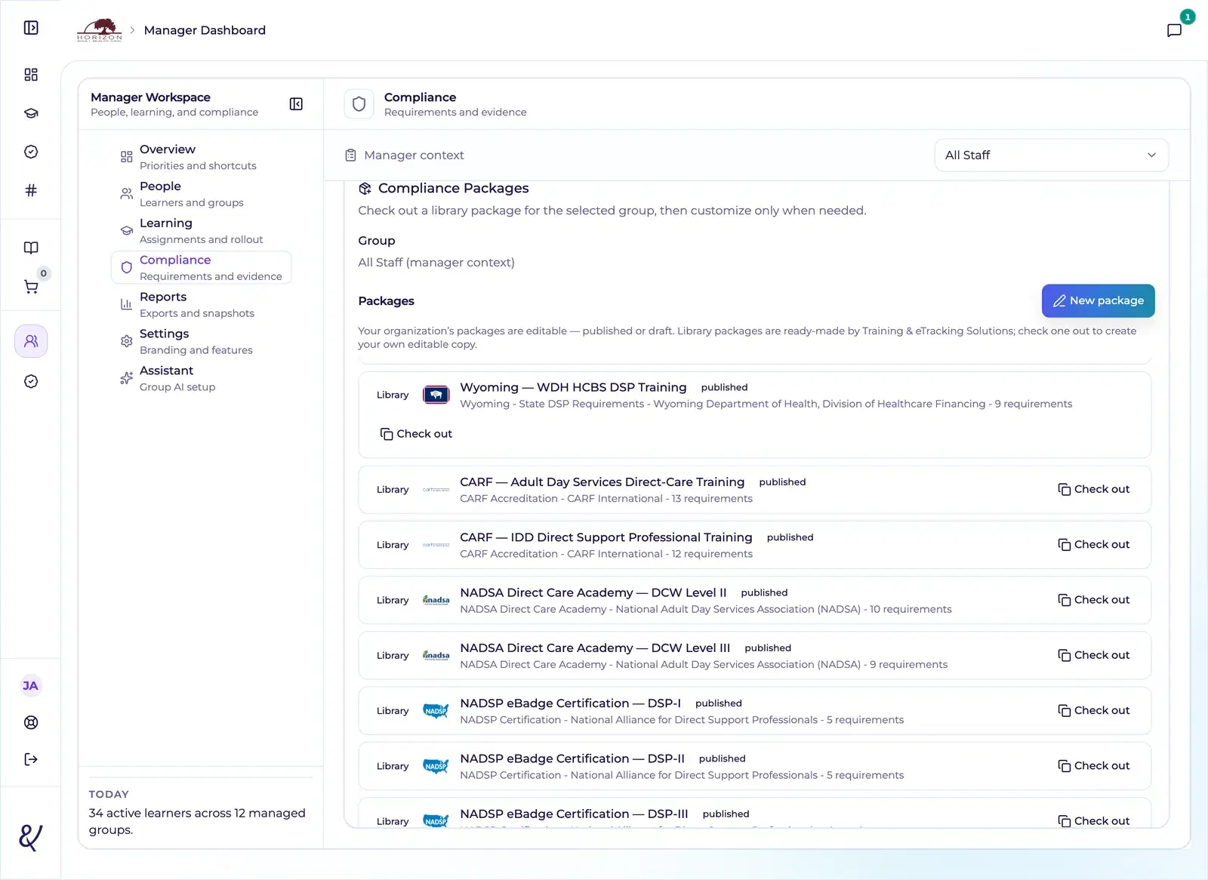Viewport: 1208px width, 880px height.
Task: Click the ampersand brand logo at rail bottom
Action: coord(30,837)
